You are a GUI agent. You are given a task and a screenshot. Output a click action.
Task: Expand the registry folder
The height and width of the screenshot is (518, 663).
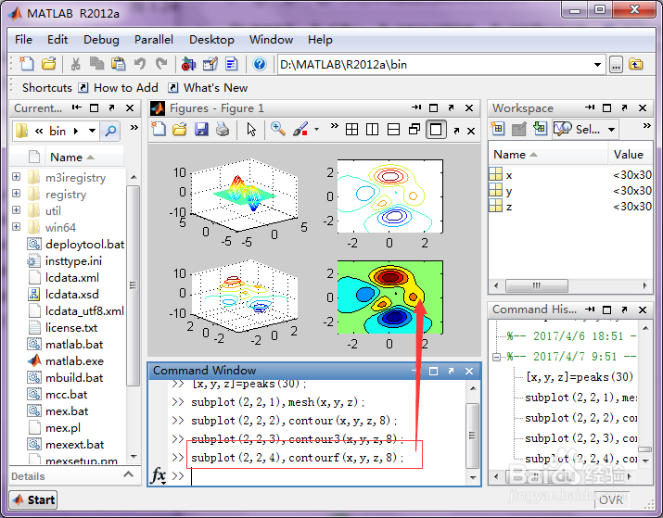point(16,194)
